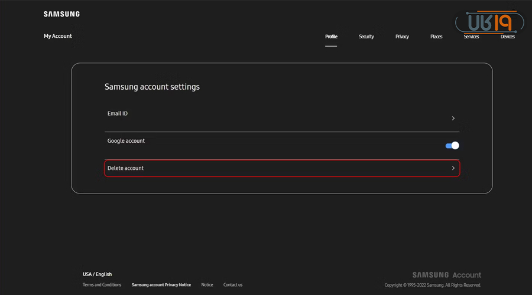532x295 pixels.
Task: Open the Notice footer link
Action: coord(207,285)
